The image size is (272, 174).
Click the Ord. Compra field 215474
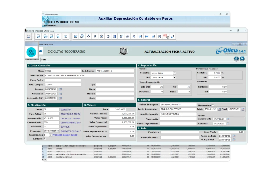click(x=63, y=85)
